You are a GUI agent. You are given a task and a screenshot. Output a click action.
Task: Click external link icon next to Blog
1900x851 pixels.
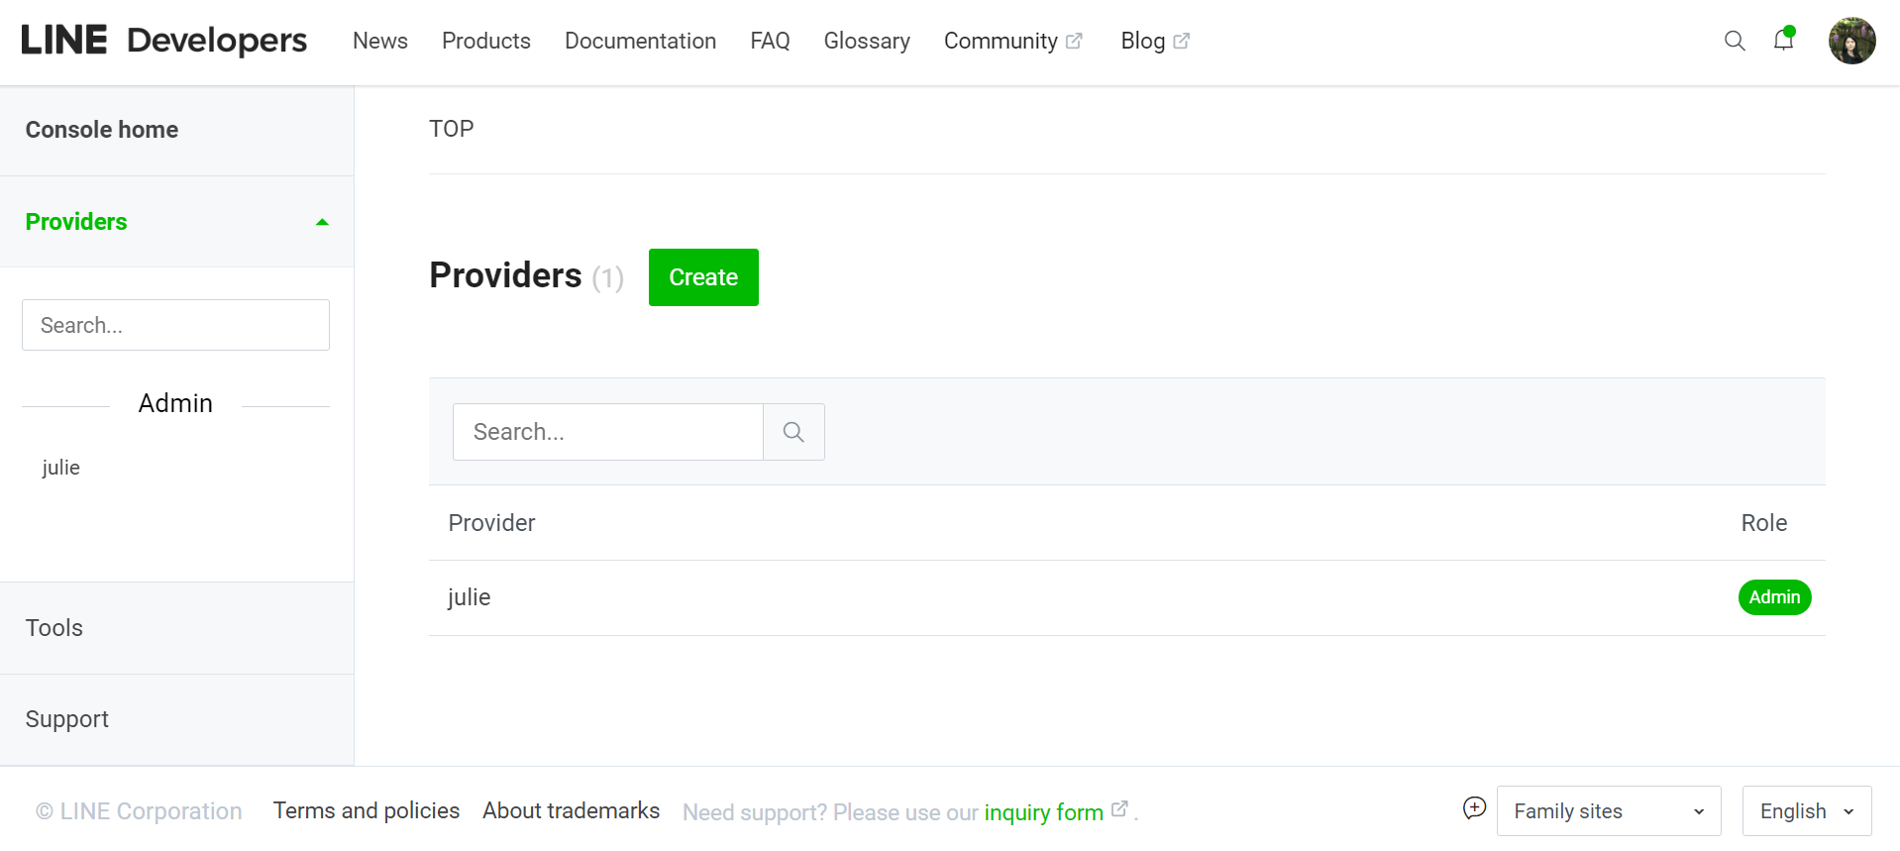(1181, 41)
